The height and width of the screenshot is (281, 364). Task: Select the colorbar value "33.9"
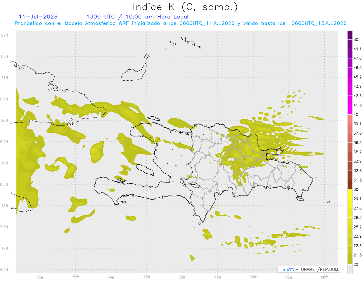click(358, 161)
